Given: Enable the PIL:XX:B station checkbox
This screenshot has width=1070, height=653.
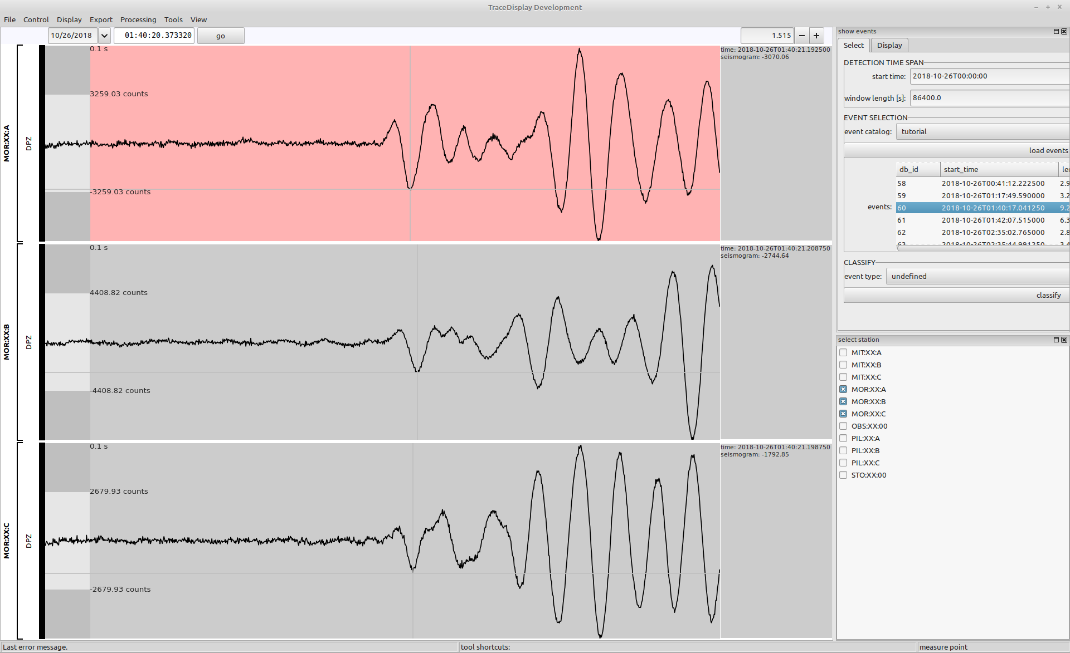Looking at the screenshot, I should (843, 451).
